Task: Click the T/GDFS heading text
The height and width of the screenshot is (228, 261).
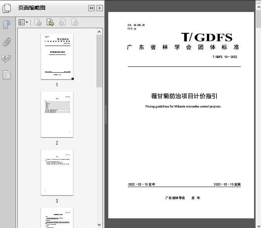Action: coord(207,37)
